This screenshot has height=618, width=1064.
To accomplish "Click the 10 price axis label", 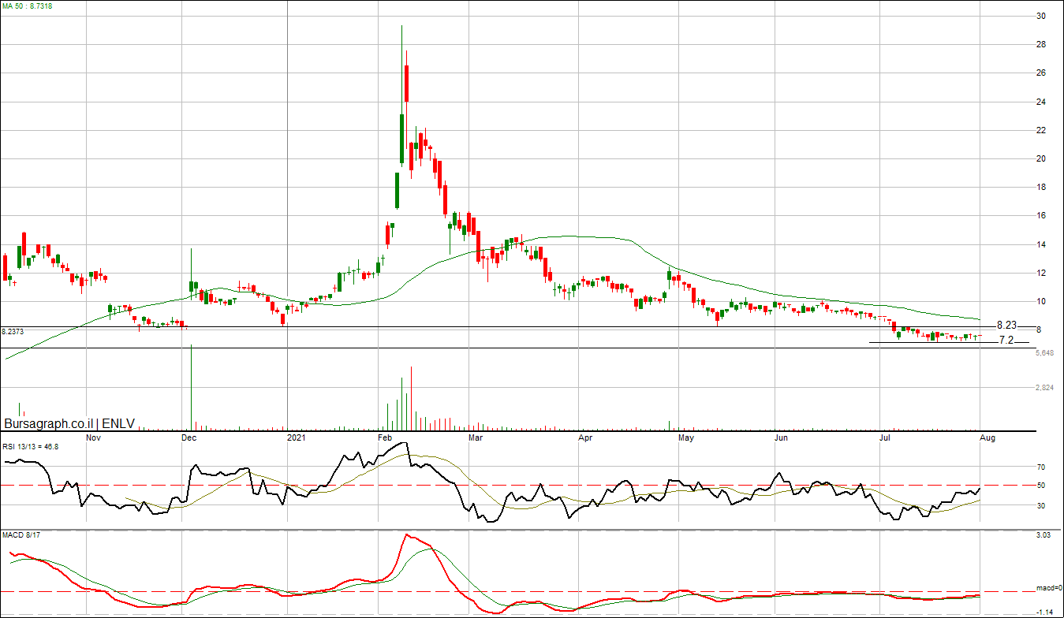I will pyautogui.click(x=1041, y=301).
